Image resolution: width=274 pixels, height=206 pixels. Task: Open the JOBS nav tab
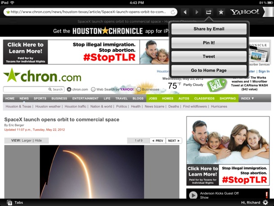tap(153, 99)
